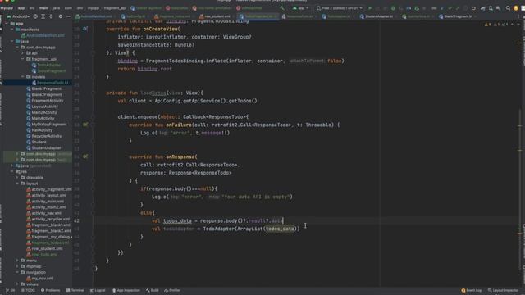Expand the drawable folder
Viewport: 525px width, 295px height.
[x=18, y=178]
